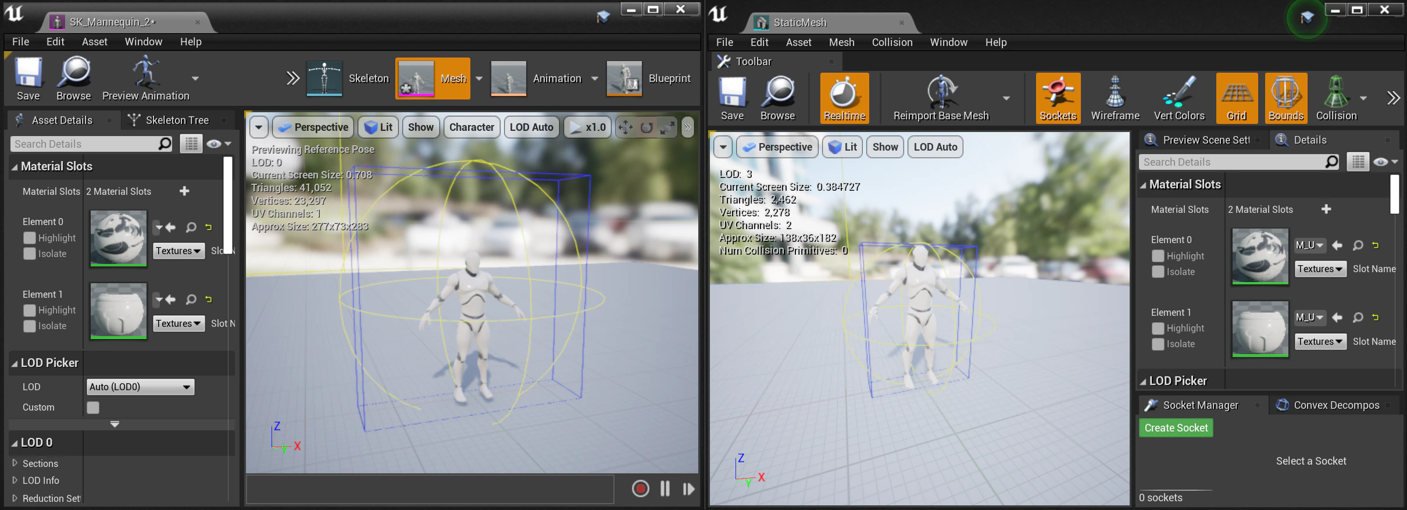1407x510 pixels.
Task: Switch to Animation editor mode
Action: tap(536, 79)
